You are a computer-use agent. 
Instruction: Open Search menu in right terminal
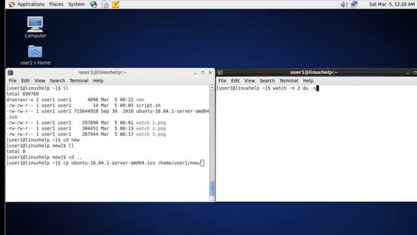tap(267, 81)
